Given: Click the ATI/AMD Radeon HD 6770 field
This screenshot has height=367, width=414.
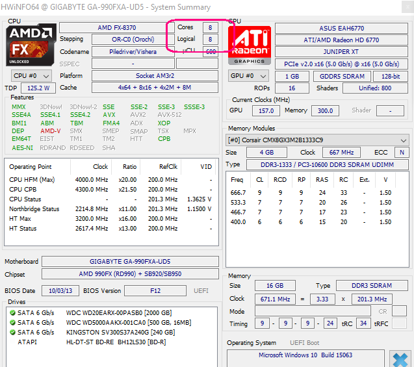Looking at the screenshot, I should (341, 40).
